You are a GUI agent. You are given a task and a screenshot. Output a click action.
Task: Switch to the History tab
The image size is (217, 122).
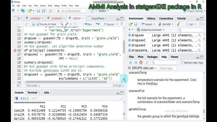tap(151, 18)
